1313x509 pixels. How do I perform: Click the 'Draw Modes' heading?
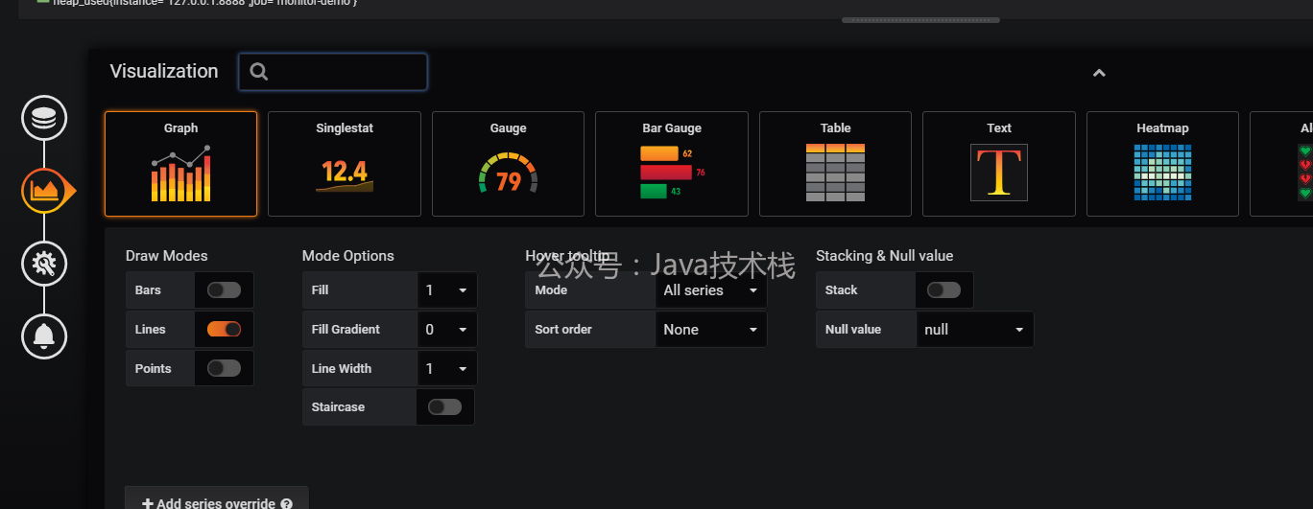(x=166, y=256)
